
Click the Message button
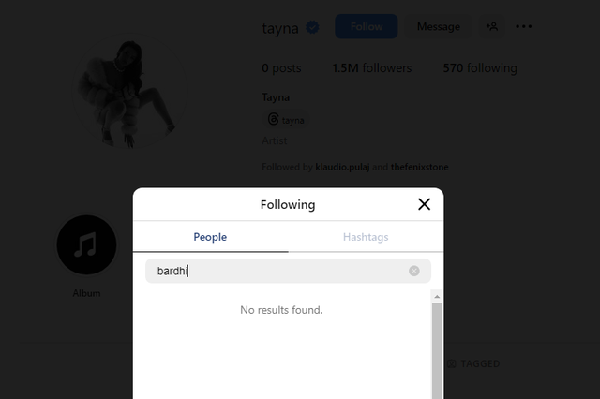click(439, 26)
